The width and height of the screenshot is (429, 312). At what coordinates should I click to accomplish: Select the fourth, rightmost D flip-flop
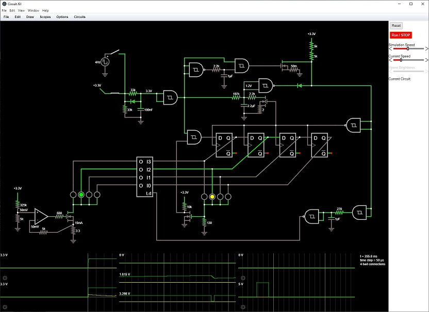click(319, 145)
